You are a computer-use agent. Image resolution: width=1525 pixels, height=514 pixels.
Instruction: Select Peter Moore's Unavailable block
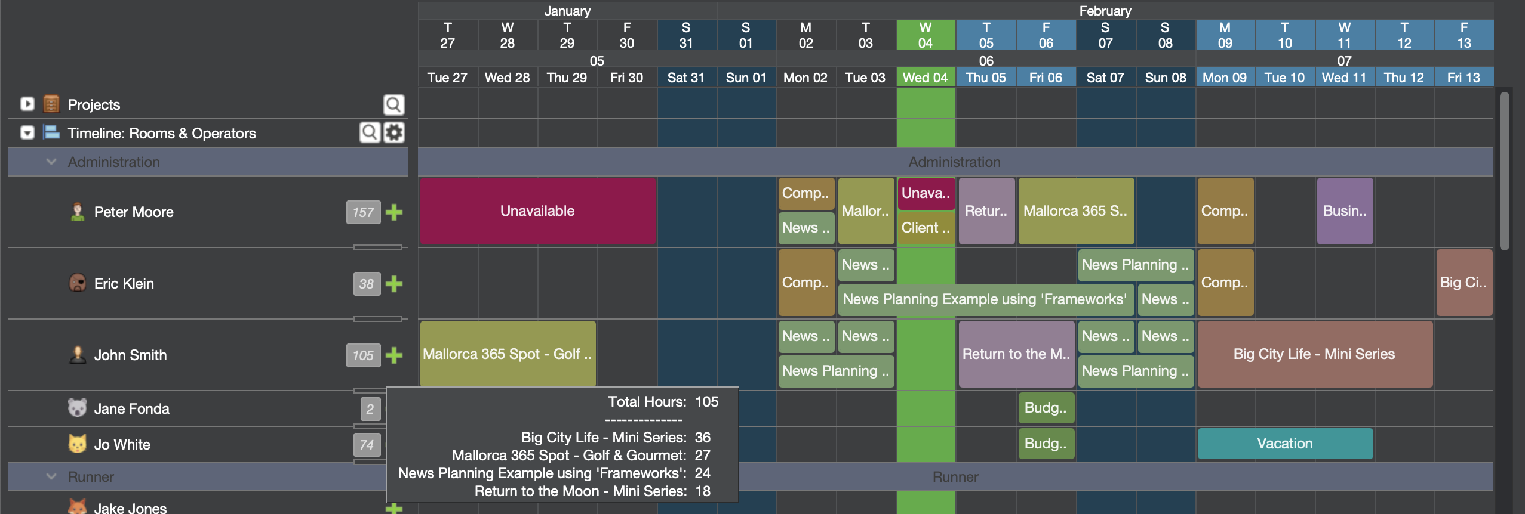pos(537,211)
